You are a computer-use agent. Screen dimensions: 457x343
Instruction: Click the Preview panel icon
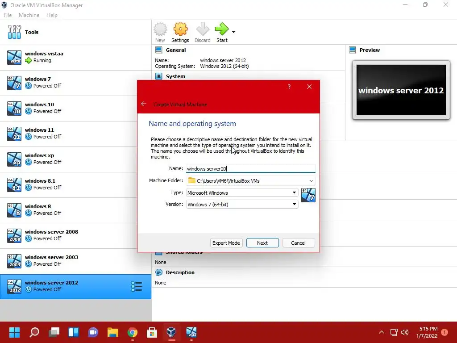353,50
